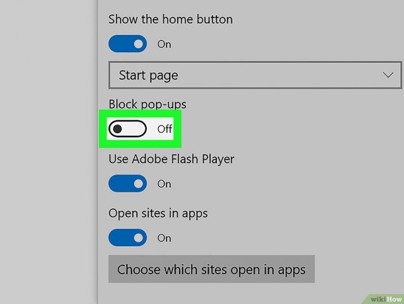The height and width of the screenshot is (304, 404).
Task: Click the Use Adobe Flash Player heading
Action: (171, 159)
